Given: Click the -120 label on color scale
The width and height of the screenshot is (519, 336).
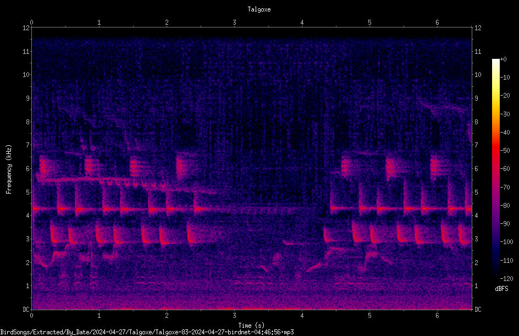Looking at the screenshot, I should [x=506, y=278].
